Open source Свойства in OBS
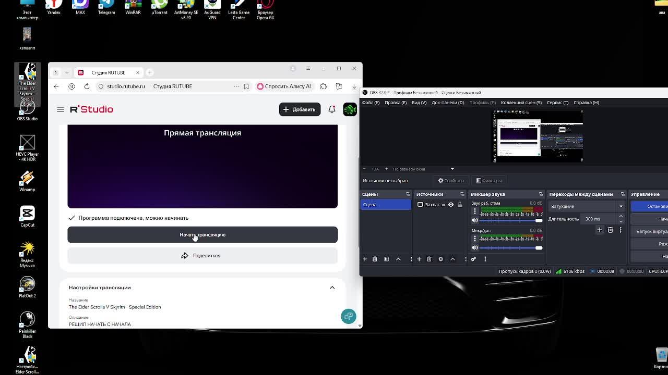Viewport: 668px width, 375px height. click(x=451, y=181)
